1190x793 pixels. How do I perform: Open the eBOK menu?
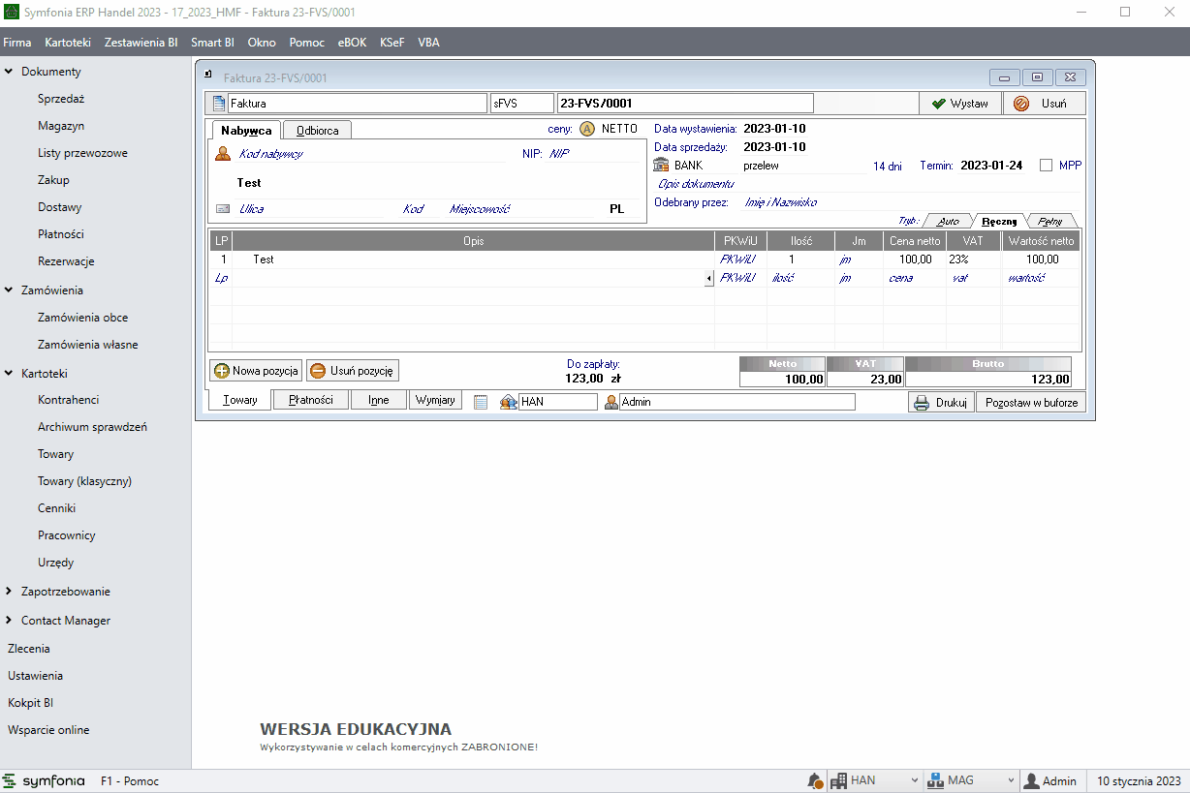point(353,43)
